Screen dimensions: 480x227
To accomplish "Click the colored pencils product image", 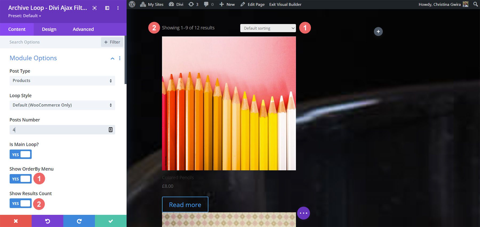I will pos(229,103).
